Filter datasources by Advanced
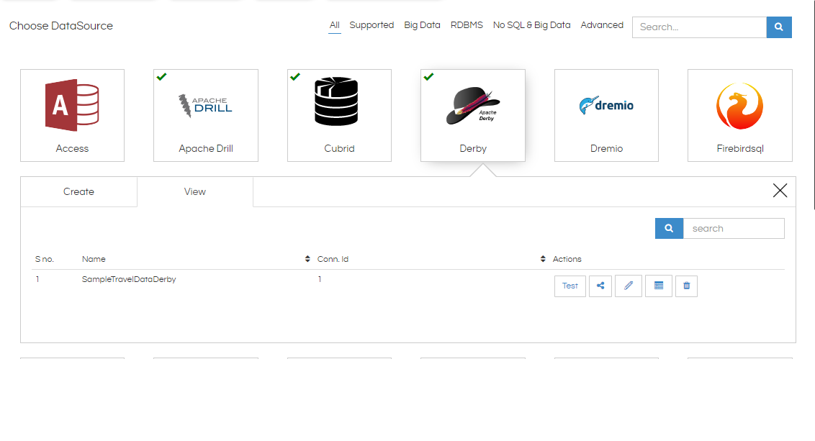Screen dimensions: 815x441 pos(602,25)
